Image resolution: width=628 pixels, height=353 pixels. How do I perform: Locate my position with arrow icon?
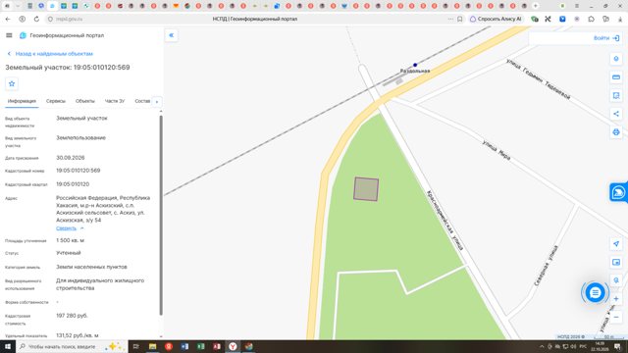[616, 244]
